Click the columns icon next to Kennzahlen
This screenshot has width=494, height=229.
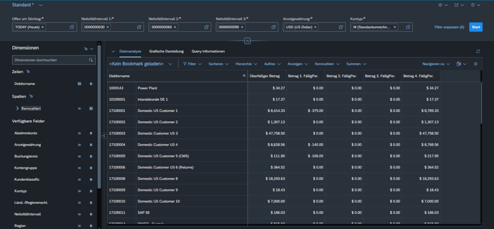pyautogui.click(x=91, y=108)
